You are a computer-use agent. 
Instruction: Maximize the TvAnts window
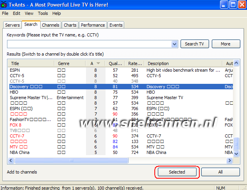(233, 5)
